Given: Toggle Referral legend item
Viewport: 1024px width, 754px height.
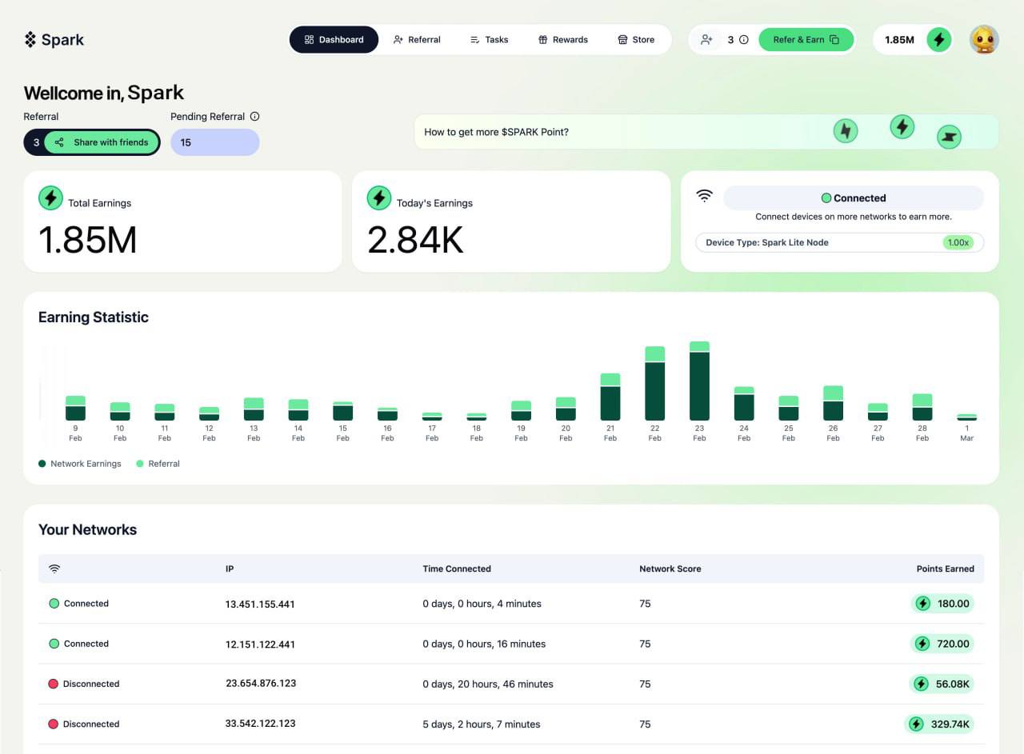Looking at the screenshot, I should pyautogui.click(x=158, y=464).
